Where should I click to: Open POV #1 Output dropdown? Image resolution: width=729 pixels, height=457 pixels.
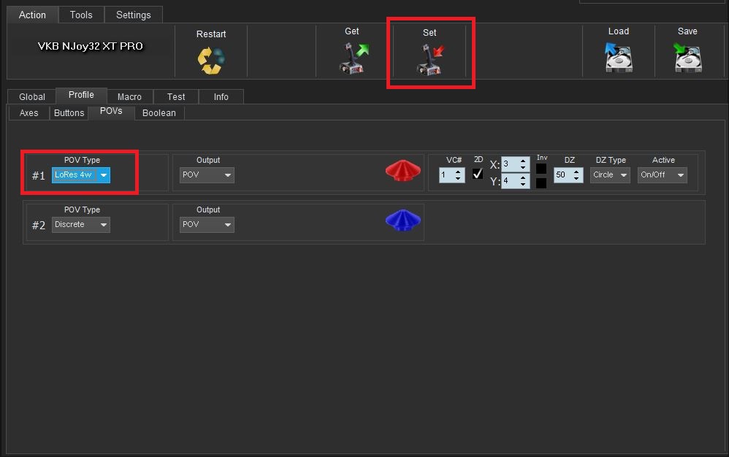coord(207,175)
